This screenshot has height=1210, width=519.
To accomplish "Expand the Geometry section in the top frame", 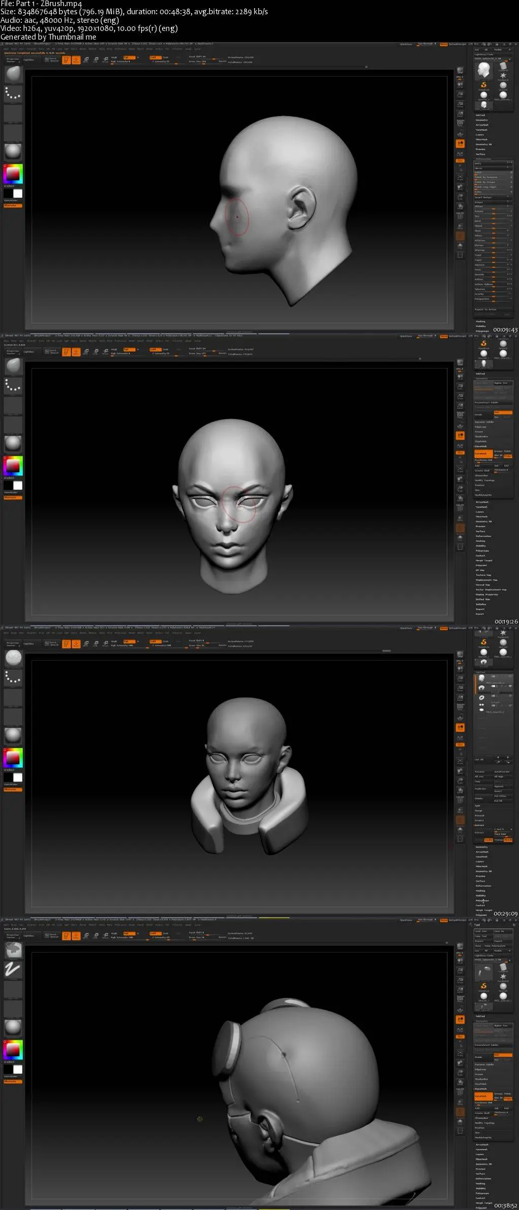I will tap(481, 120).
